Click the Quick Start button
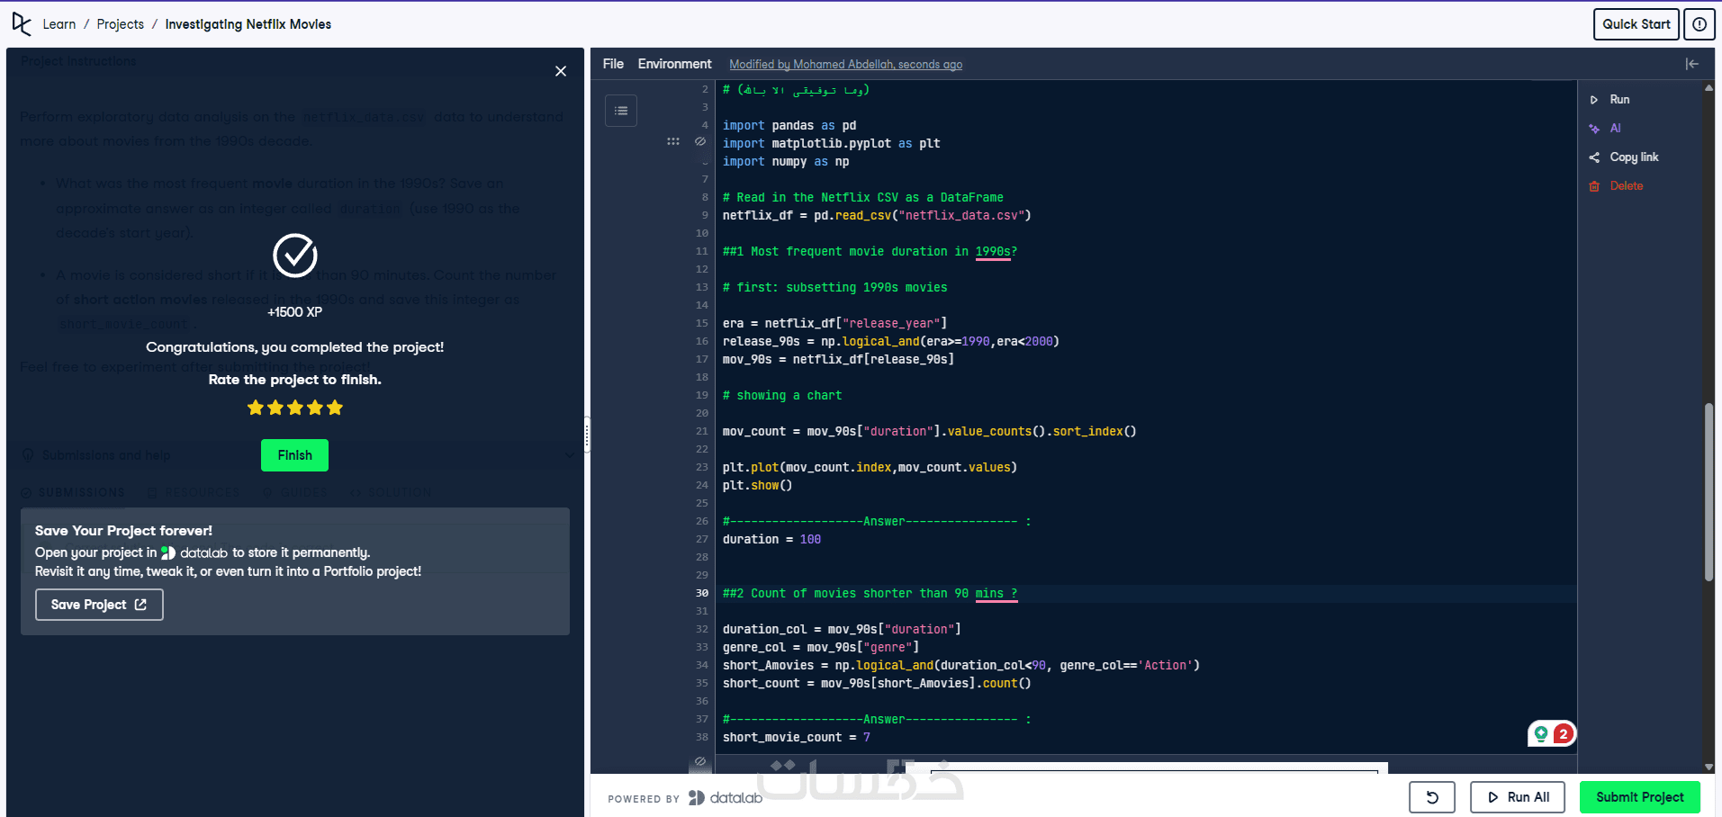 [x=1636, y=24]
